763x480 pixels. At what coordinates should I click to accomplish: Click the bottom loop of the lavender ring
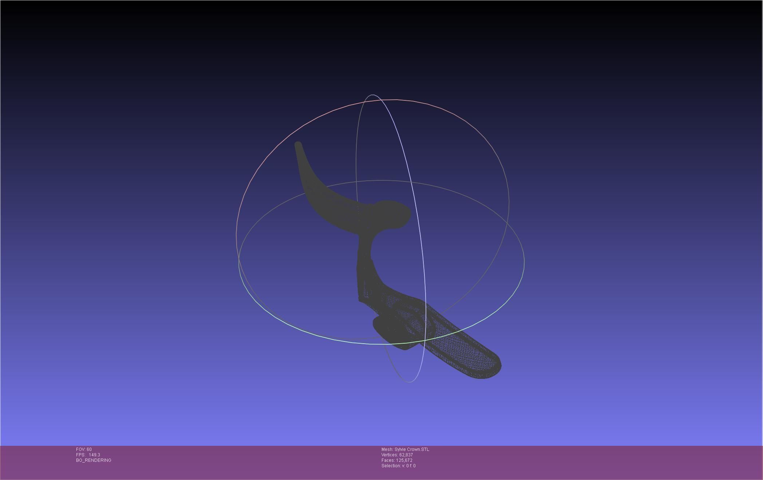click(x=410, y=382)
